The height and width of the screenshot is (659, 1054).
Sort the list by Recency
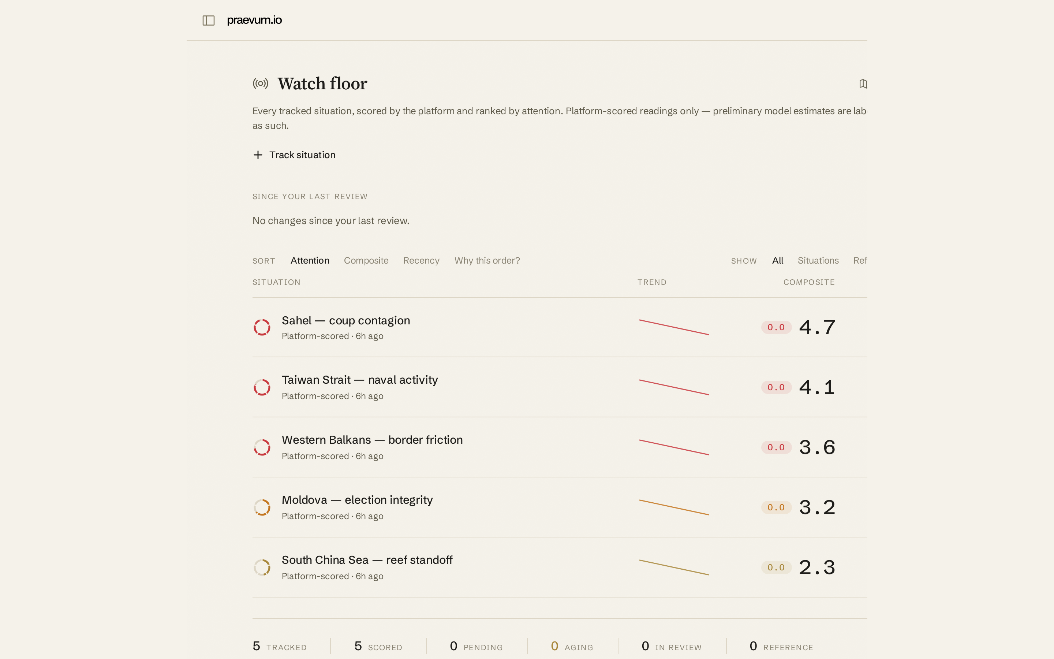pyautogui.click(x=421, y=261)
